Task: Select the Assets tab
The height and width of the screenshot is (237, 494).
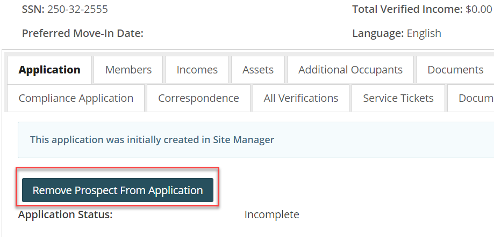Action: (257, 70)
